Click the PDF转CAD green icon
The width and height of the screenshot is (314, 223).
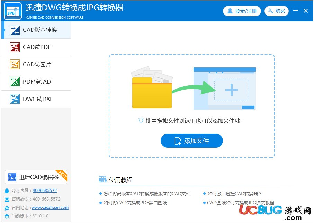click(x=15, y=82)
